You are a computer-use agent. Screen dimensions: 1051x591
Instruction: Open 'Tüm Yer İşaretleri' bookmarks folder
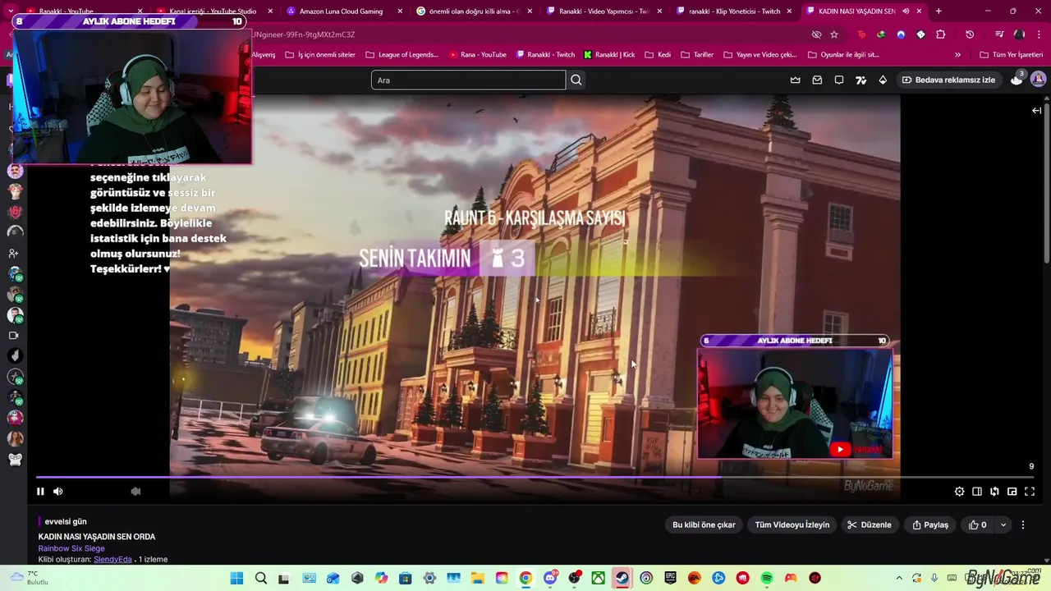click(1011, 55)
